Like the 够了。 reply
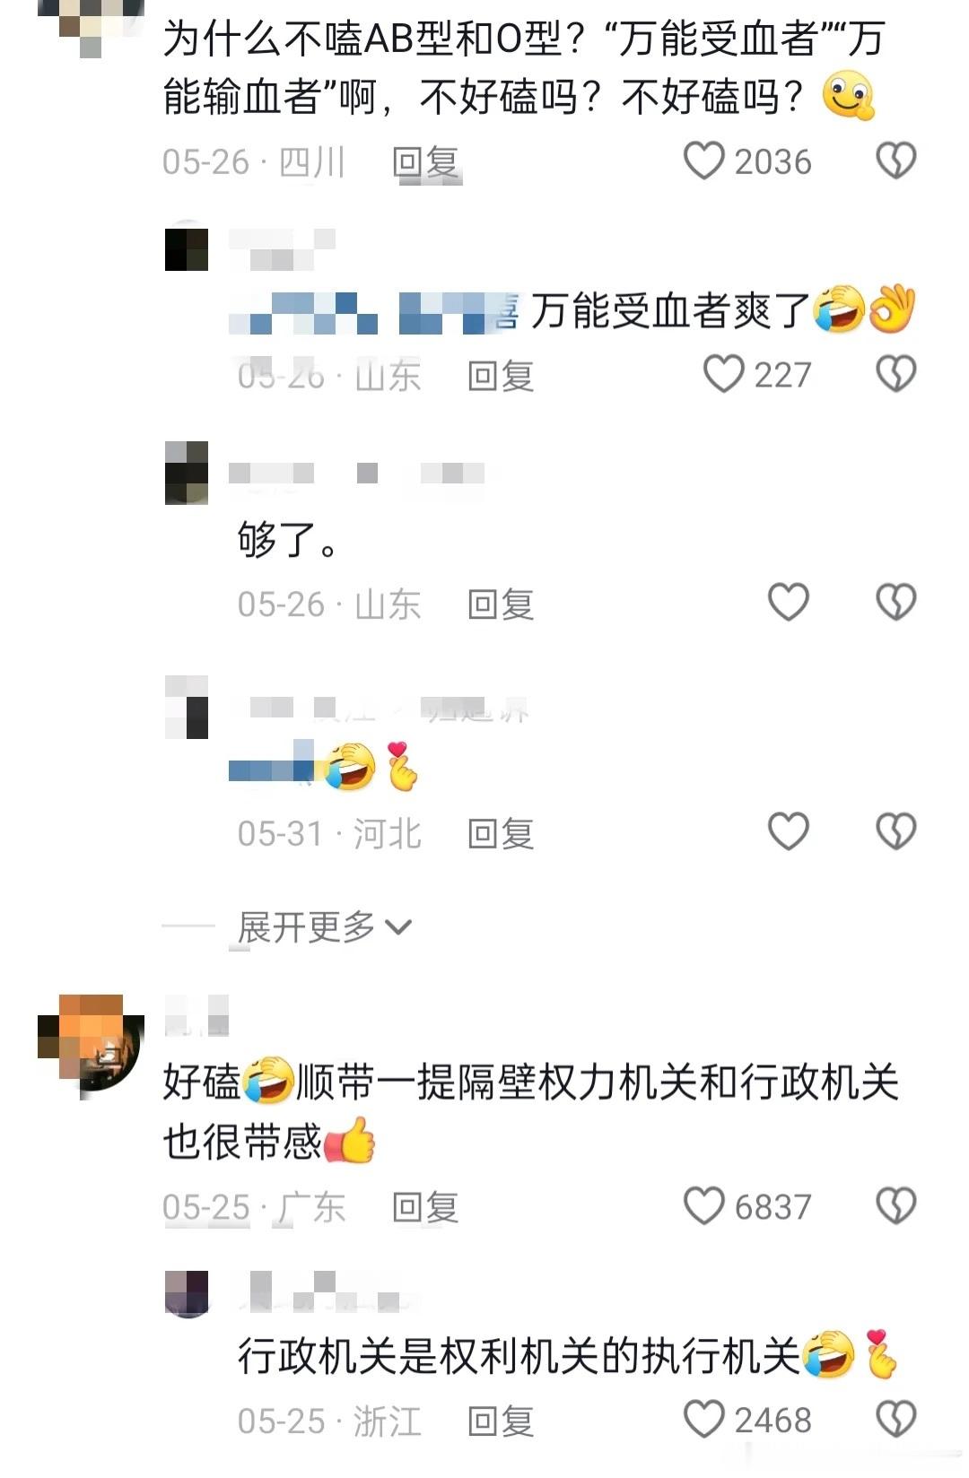 tap(789, 603)
